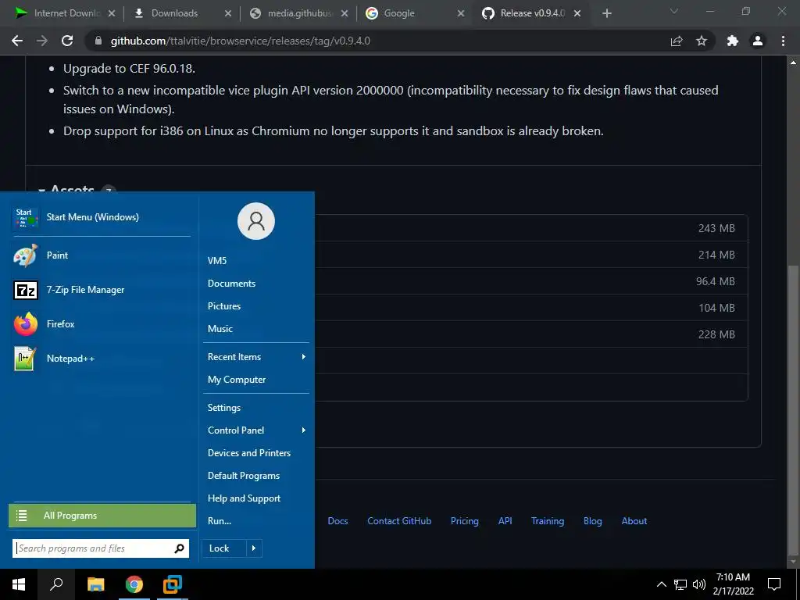Switch to Downloads tab

(181, 13)
